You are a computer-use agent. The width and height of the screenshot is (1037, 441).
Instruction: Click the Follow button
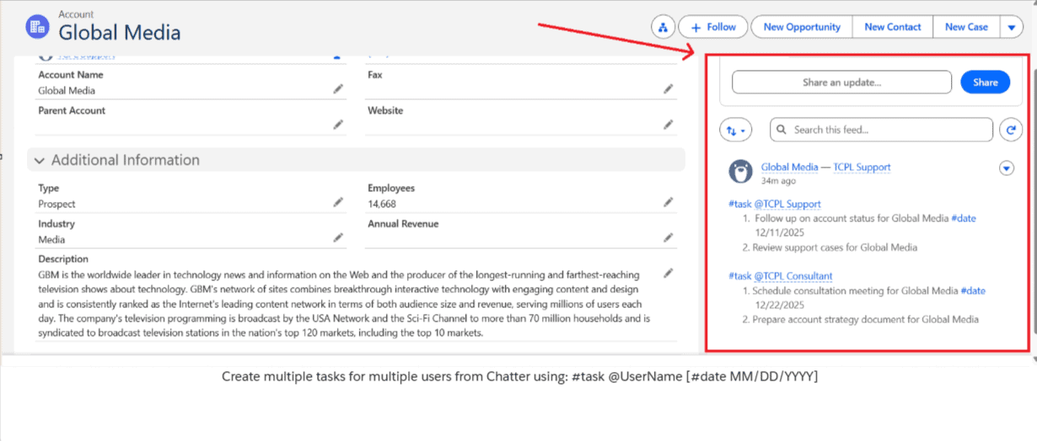click(712, 27)
